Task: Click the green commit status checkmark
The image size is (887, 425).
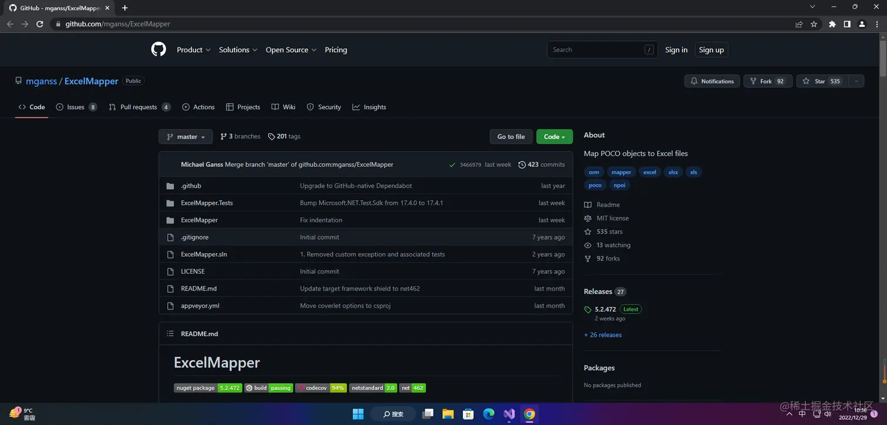Action: point(452,165)
